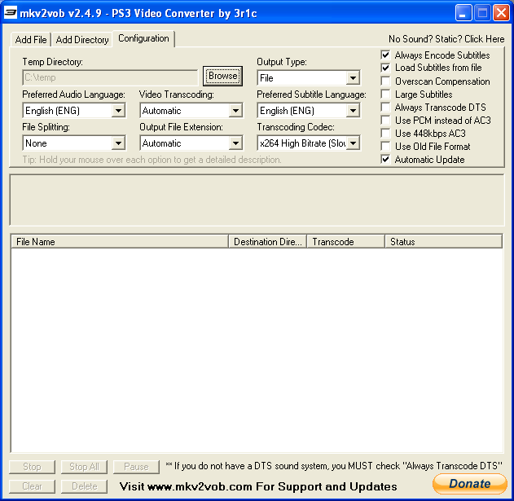Enable Use PCM instead of AC3
The height and width of the screenshot is (501, 514).
pos(386,121)
